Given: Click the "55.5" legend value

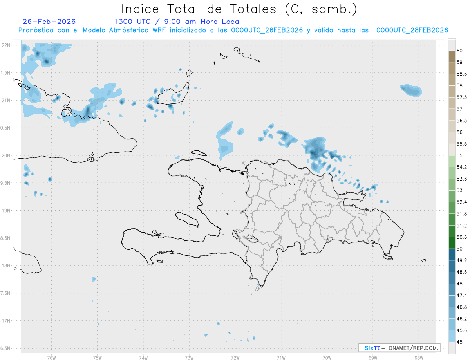Looking at the screenshot, I should 461,144.
